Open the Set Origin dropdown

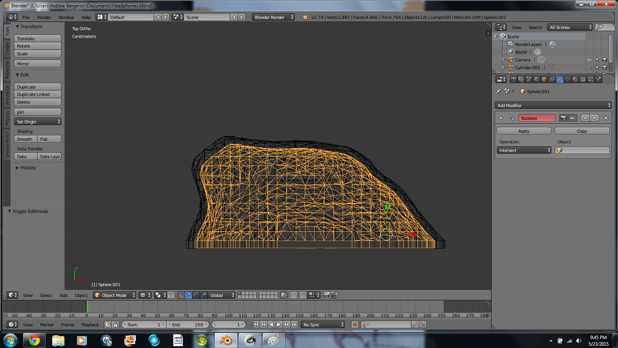[x=37, y=121]
